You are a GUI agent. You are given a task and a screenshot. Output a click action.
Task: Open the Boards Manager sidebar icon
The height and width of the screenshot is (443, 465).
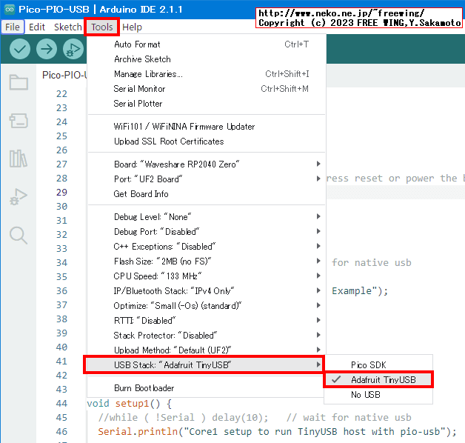point(19,120)
